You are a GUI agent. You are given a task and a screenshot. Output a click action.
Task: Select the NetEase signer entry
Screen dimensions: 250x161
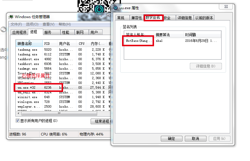tap(138, 41)
